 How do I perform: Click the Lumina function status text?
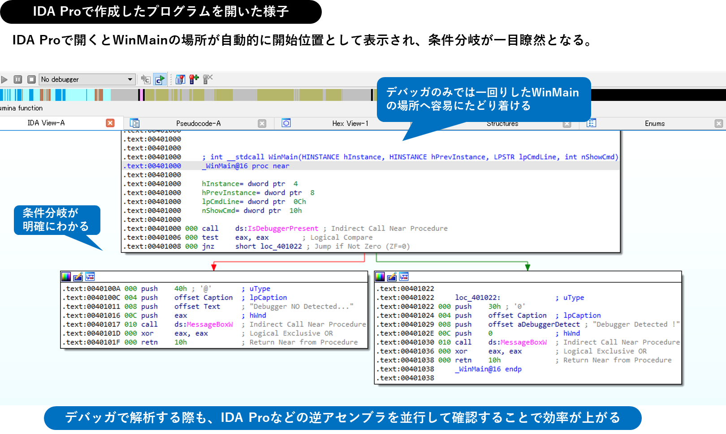click(21, 108)
